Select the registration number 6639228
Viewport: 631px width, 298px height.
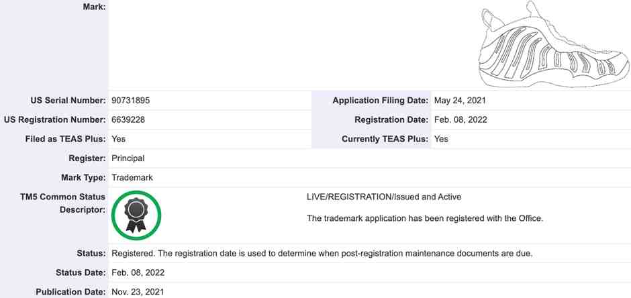click(x=128, y=120)
